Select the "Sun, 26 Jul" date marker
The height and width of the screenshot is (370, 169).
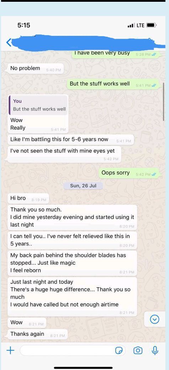pos(83,186)
